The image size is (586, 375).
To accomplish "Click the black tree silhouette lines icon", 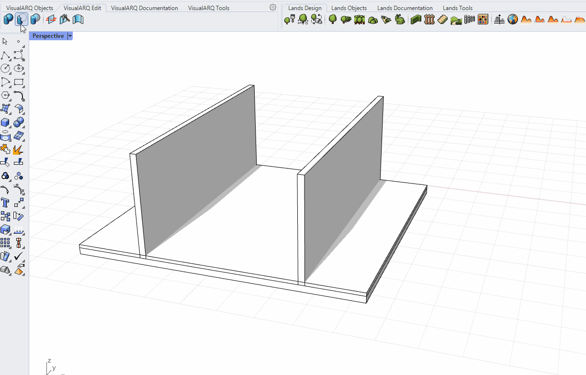I will [x=499, y=19].
